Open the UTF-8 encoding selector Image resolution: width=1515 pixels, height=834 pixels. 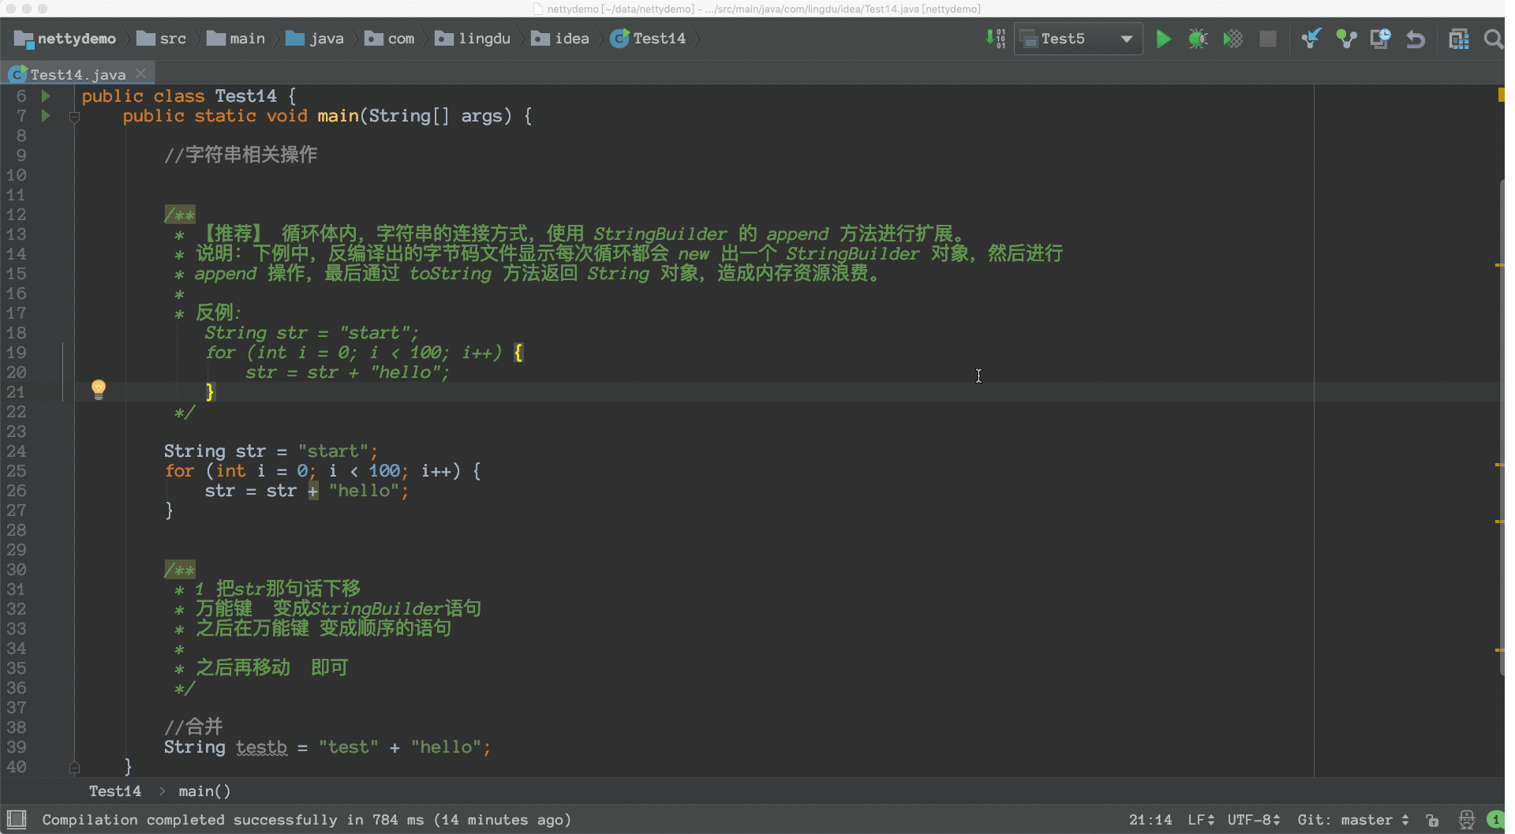pyautogui.click(x=1253, y=820)
